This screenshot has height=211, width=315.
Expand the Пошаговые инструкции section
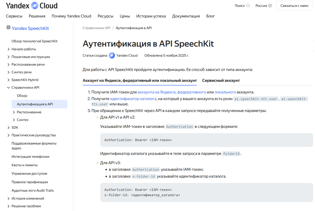point(8,57)
